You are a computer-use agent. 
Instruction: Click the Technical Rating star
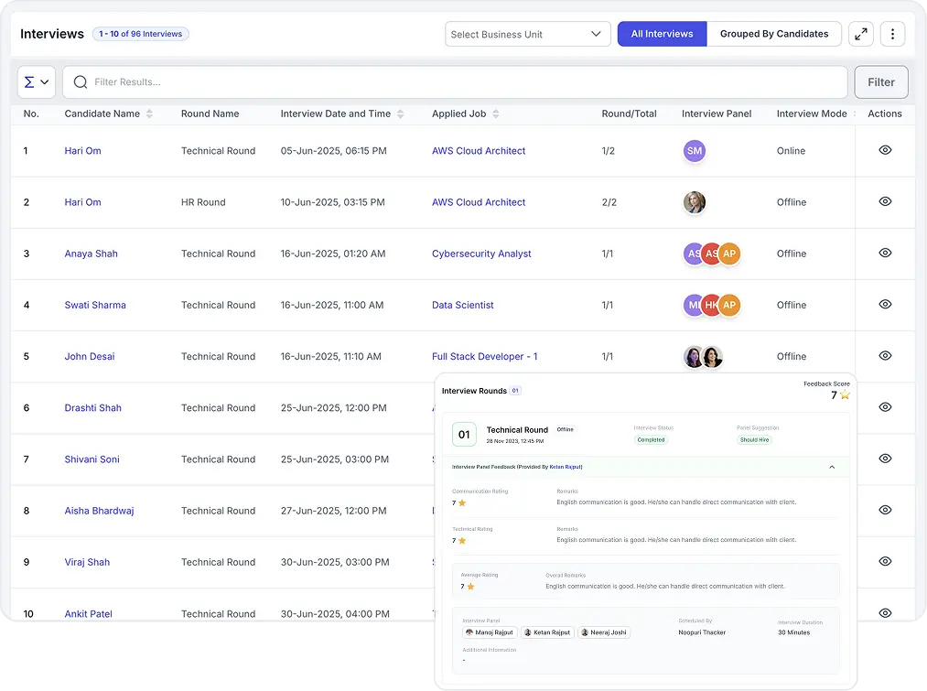[x=462, y=541]
